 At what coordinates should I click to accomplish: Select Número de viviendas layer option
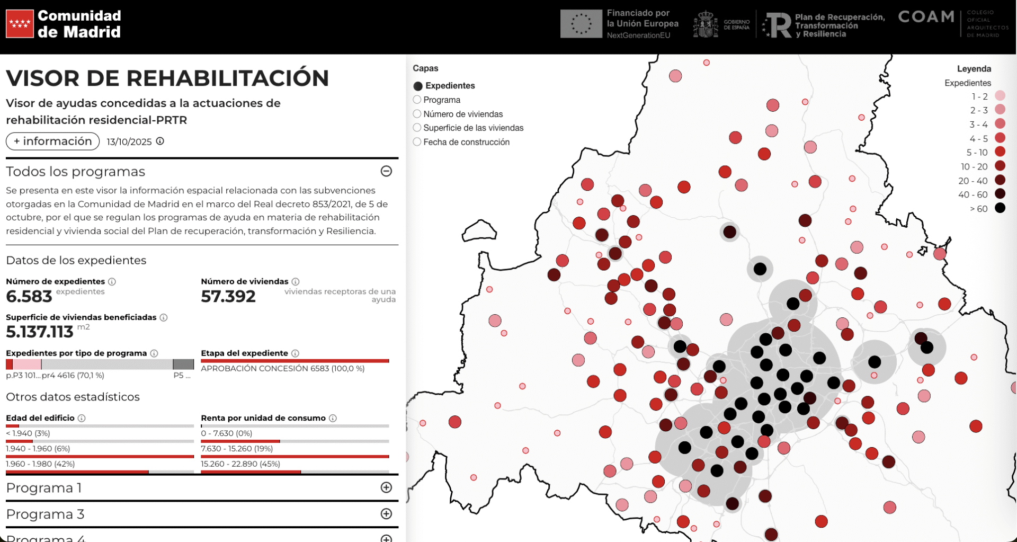click(417, 114)
